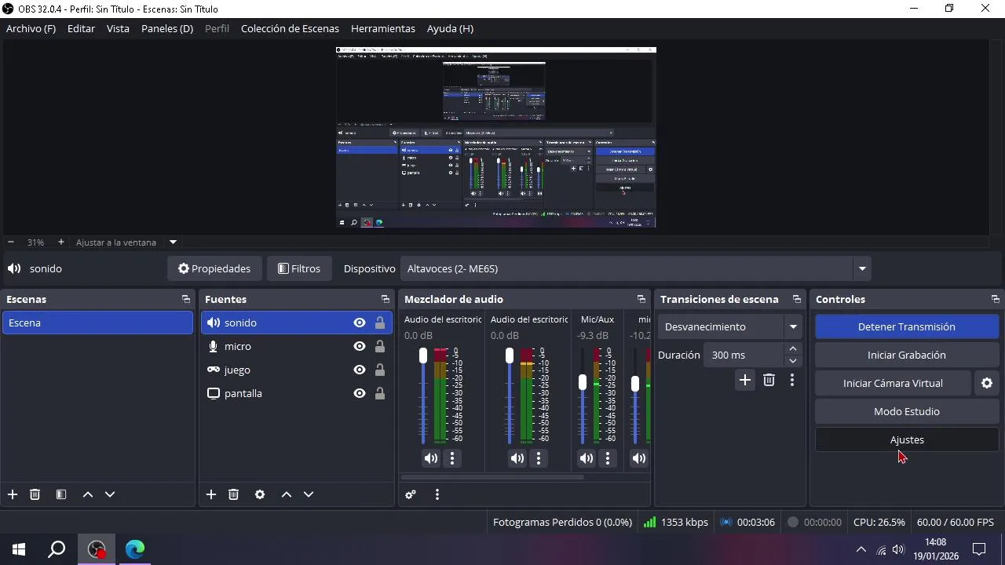Mute second Audio del escritorio channel
This screenshot has height=565, width=1005.
517,458
